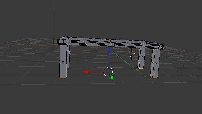
Task: Click the white circle of the transform manipulator
Action: [x=108, y=72]
